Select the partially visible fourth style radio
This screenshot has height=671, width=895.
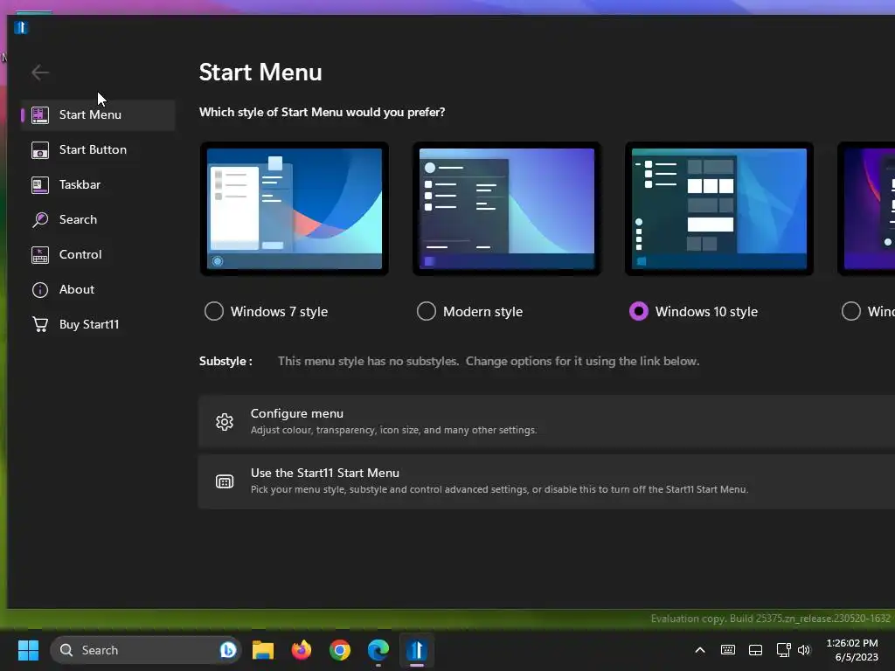tap(851, 312)
